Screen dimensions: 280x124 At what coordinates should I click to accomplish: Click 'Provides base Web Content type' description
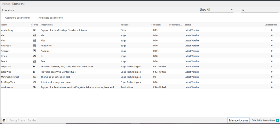(x=58, y=72)
